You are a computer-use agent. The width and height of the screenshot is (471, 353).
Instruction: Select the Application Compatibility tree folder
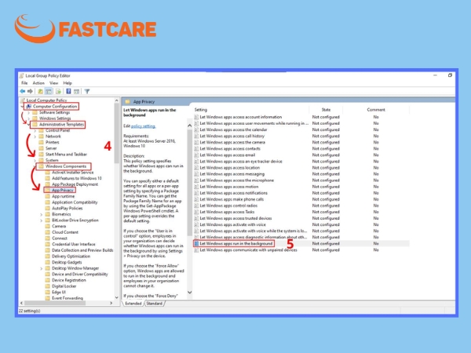point(75,202)
